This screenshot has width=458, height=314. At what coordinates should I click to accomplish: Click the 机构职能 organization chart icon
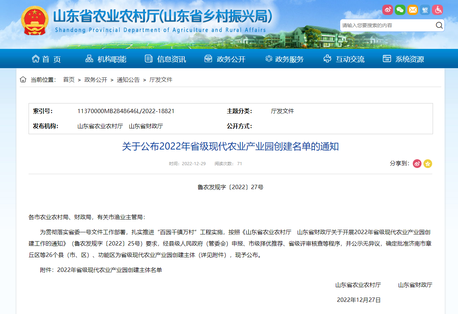click(89, 59)
